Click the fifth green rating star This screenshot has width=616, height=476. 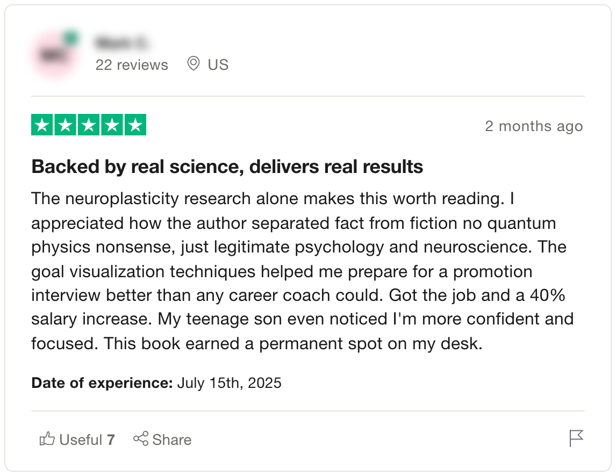[135, 125]
